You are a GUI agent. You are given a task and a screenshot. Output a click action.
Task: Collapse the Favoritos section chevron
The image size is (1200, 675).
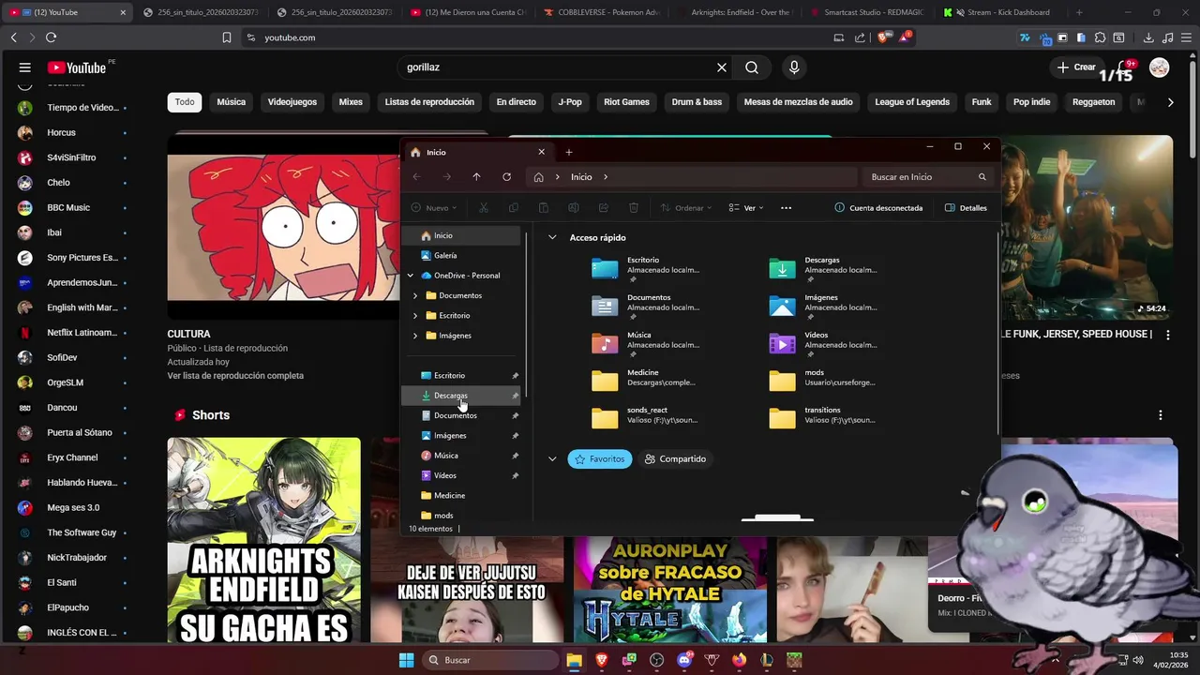(552, 459)
